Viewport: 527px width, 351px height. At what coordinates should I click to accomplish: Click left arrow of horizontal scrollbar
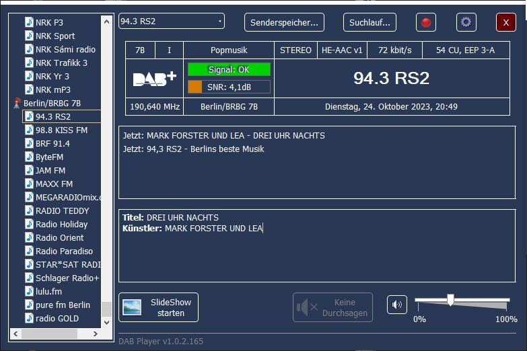coord(15,334)
